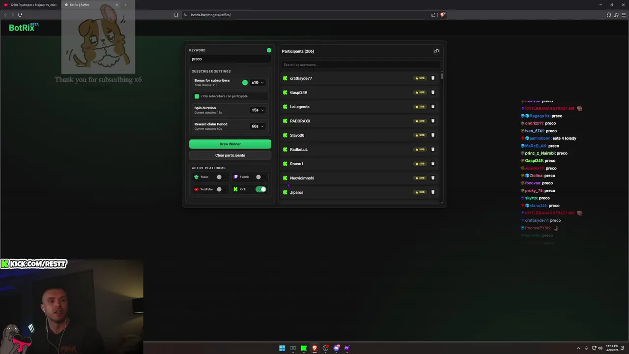Image resolution: width=629 pixels, height=354 pixels.
Task: Click chat user Ivan_6741
Action: [535, 131]
